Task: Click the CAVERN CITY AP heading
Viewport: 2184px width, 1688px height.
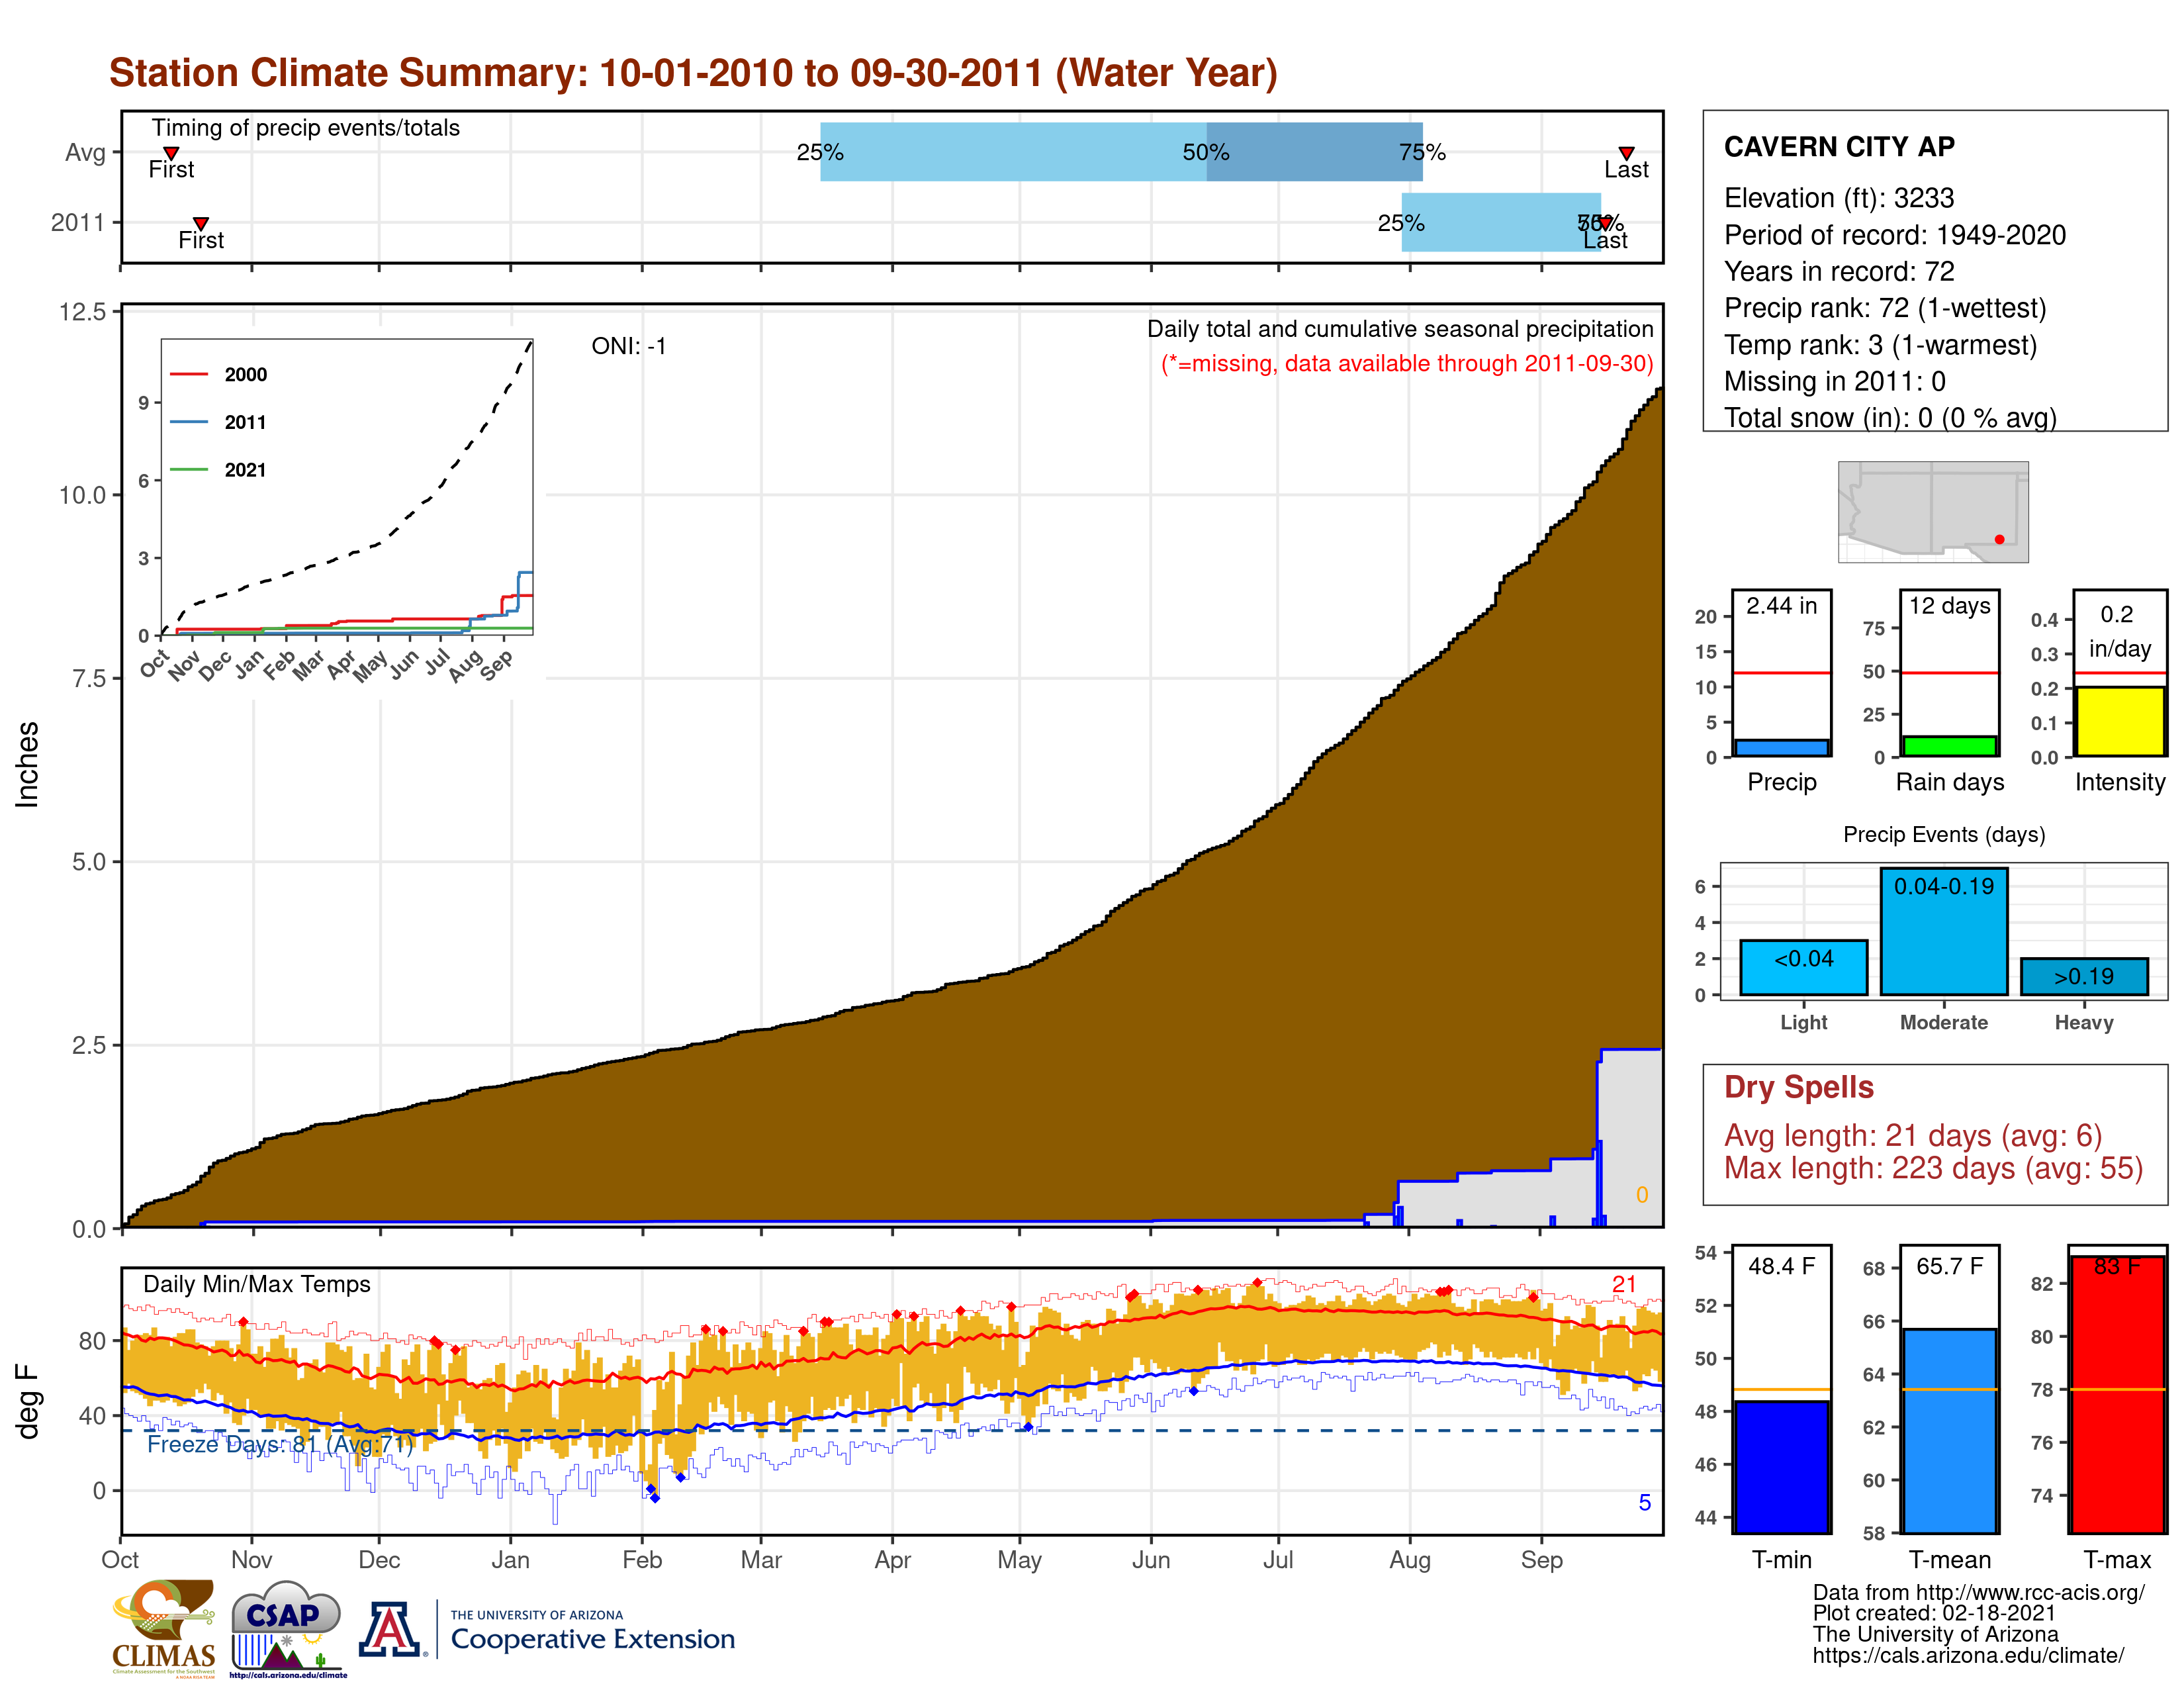Action: 1839,147
